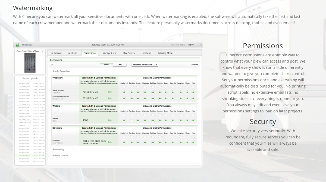This screenshot has width=326, height=182.
Task: Toggle Writer Bella Studio/Info permission
Action: [124, 120]
